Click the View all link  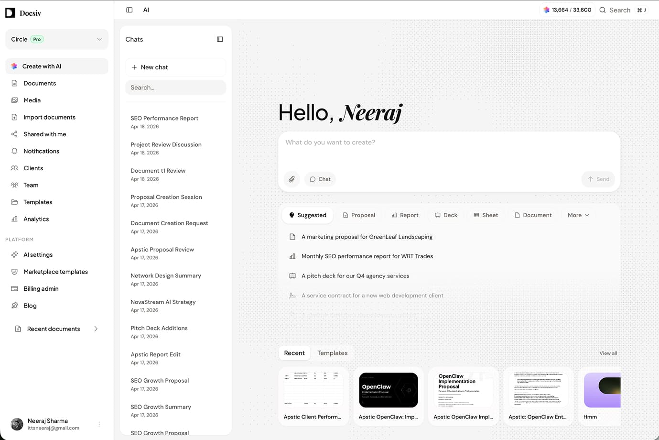coord(607,353)
